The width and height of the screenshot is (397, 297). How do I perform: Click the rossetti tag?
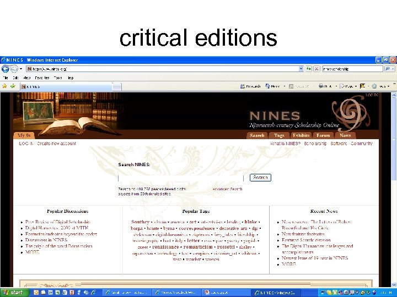click(226, 247)
